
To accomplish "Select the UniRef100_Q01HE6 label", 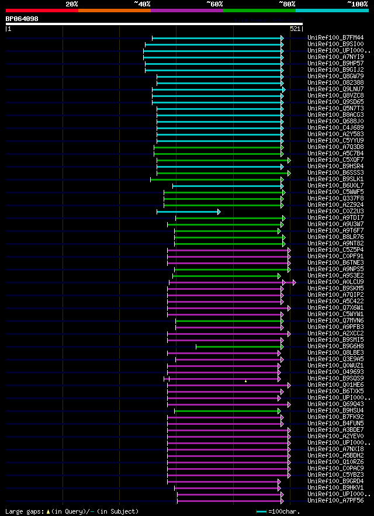I will (x=335, y=385).
